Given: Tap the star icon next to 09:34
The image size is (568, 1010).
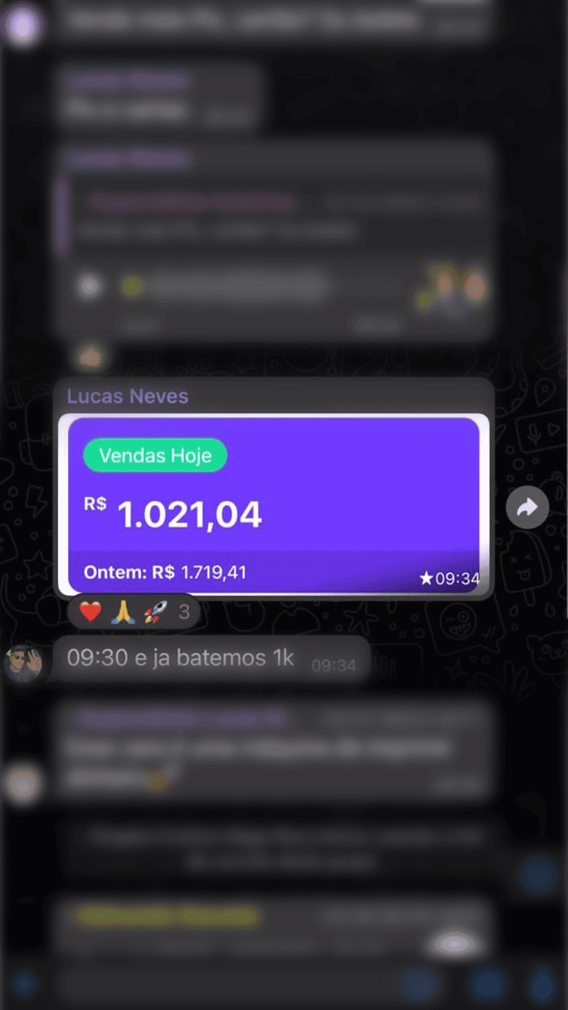Looking at the screenshot, I should click(x=426, y=579).
